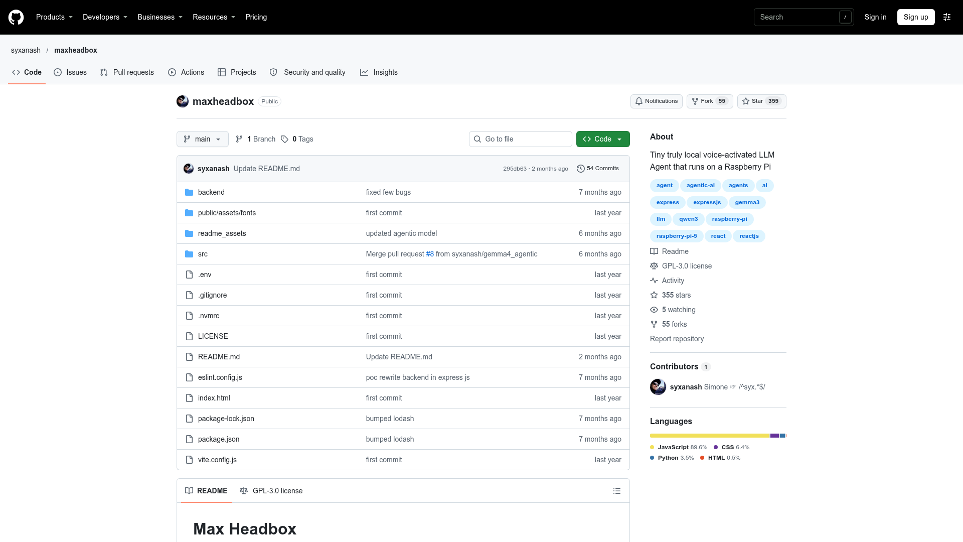Expand the Resources menu
This screenshot has width=963, height=542.
(214, 17)
